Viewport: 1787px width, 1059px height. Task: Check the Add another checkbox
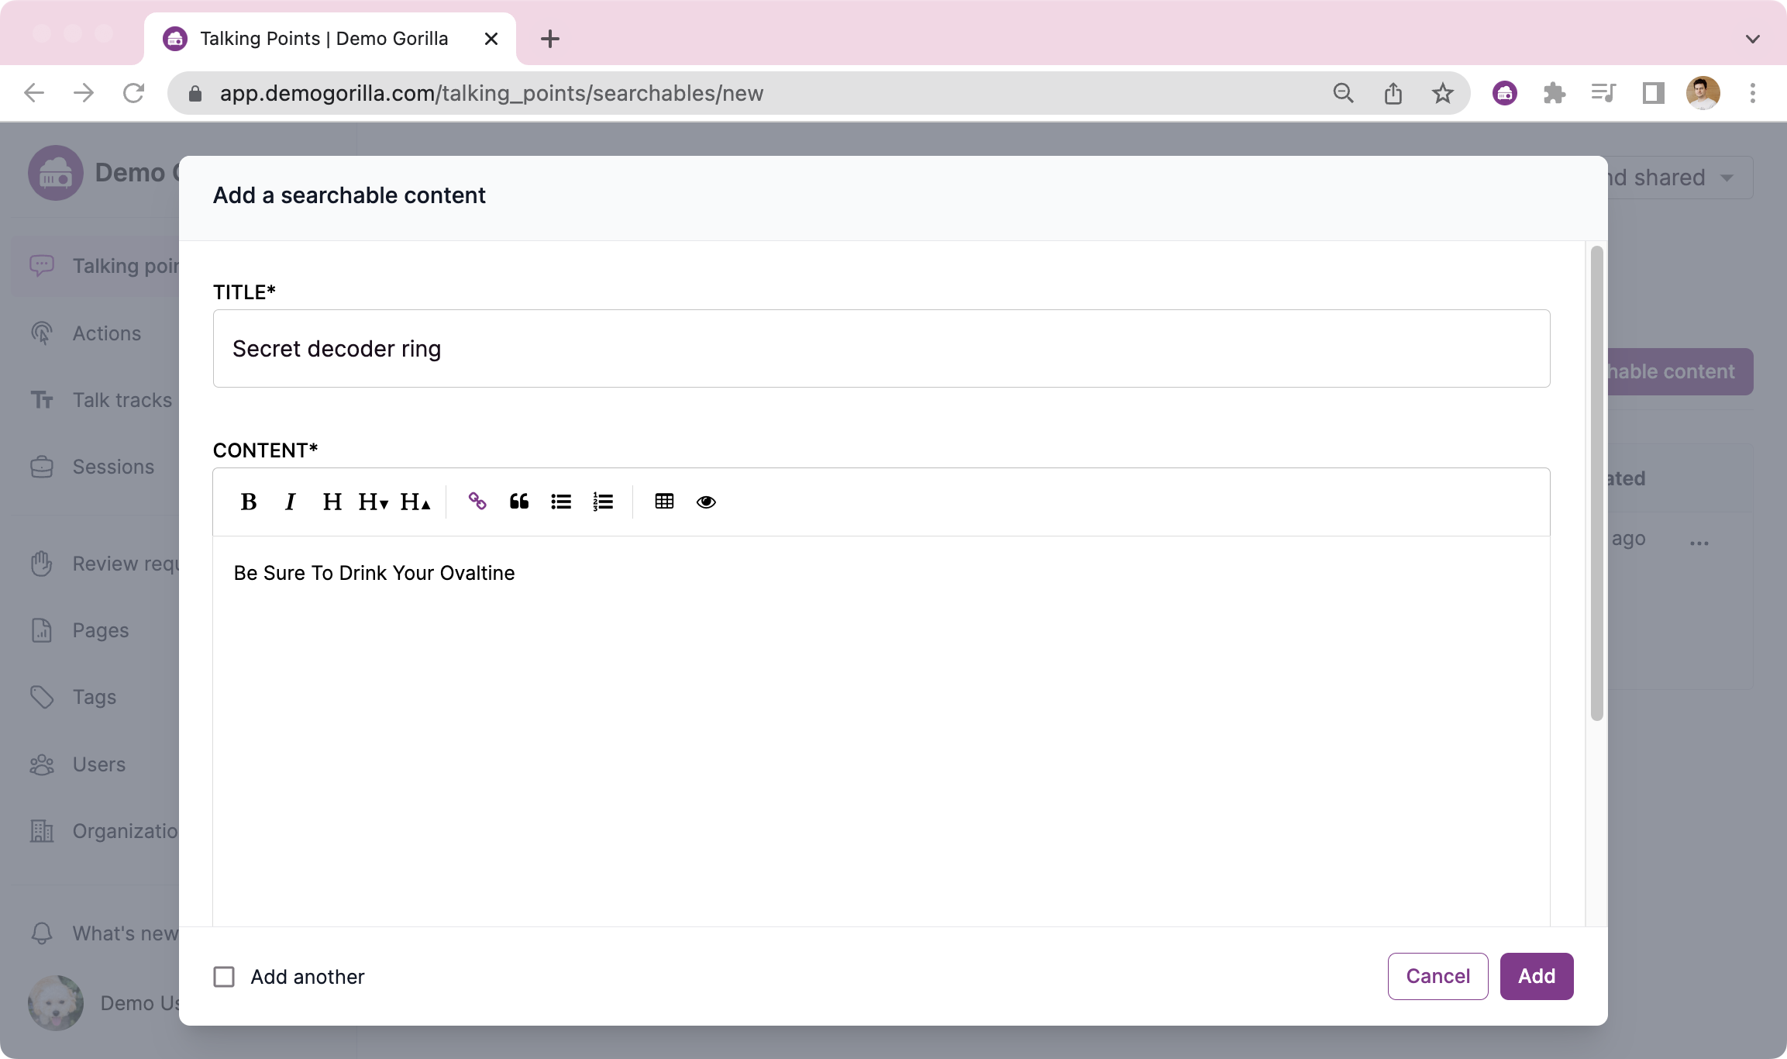224,977
